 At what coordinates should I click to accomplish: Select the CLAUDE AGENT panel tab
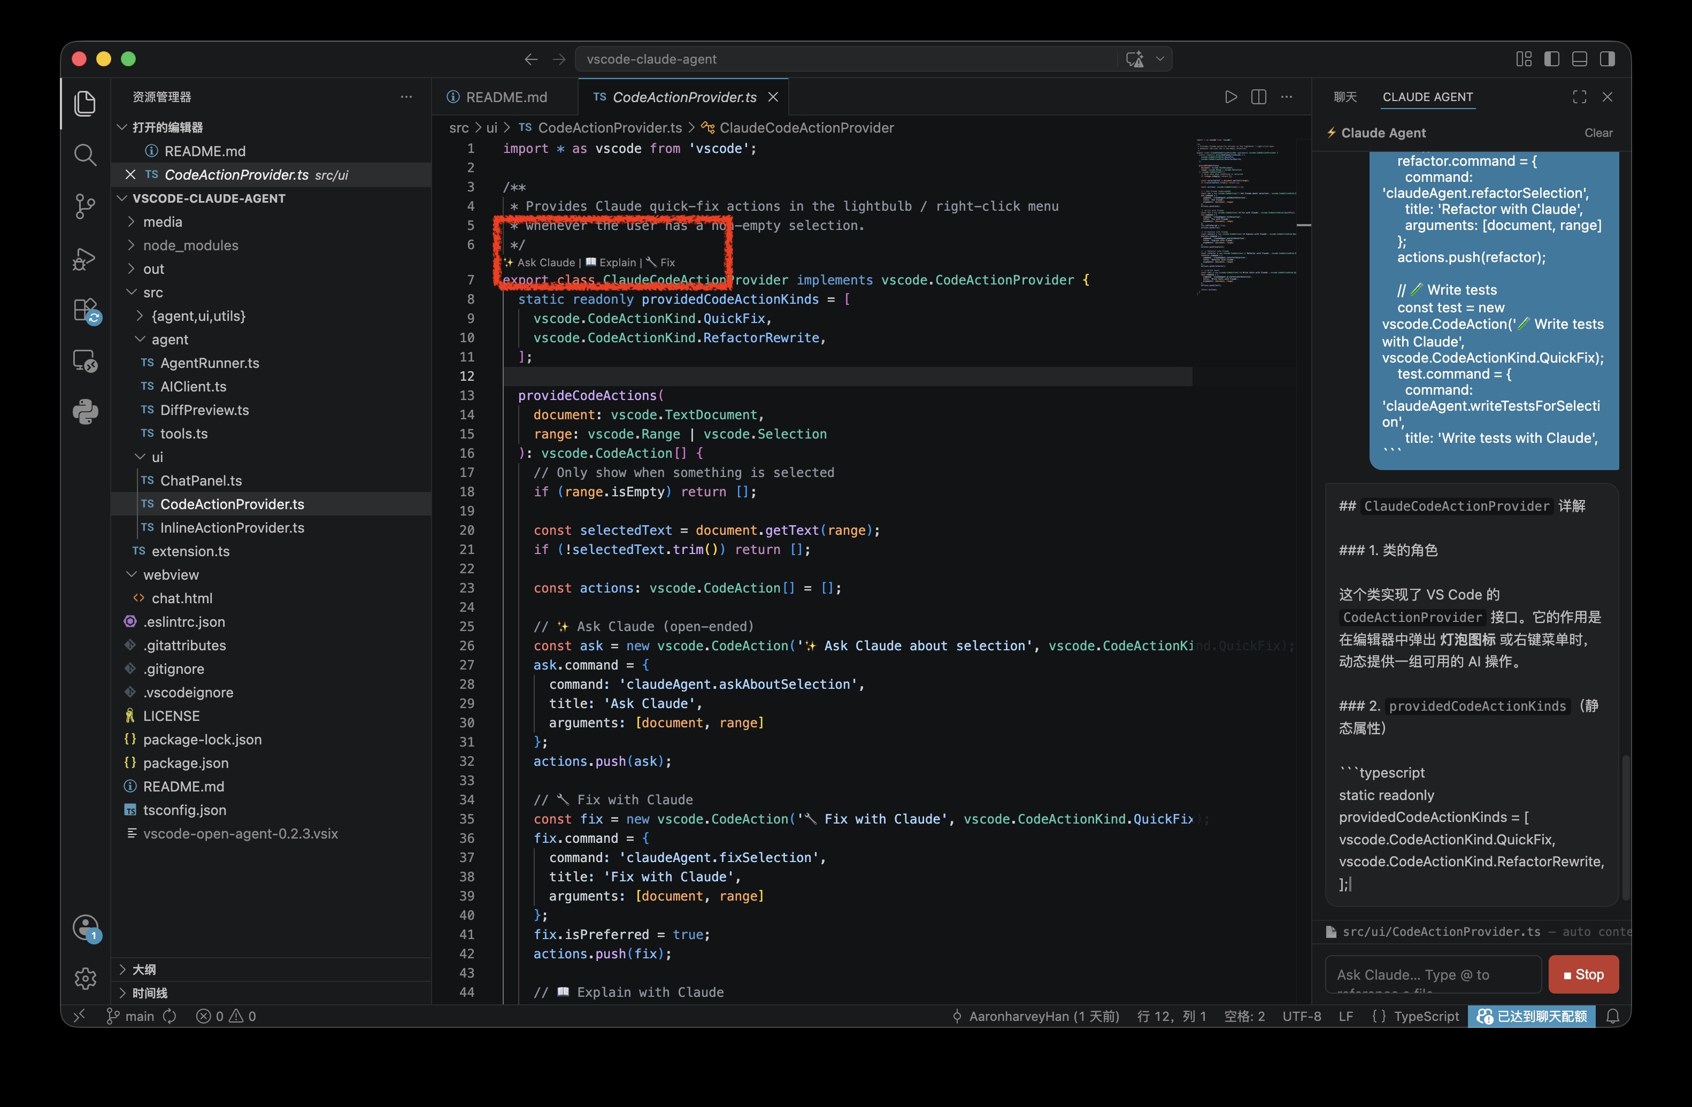coord(1427,97)
